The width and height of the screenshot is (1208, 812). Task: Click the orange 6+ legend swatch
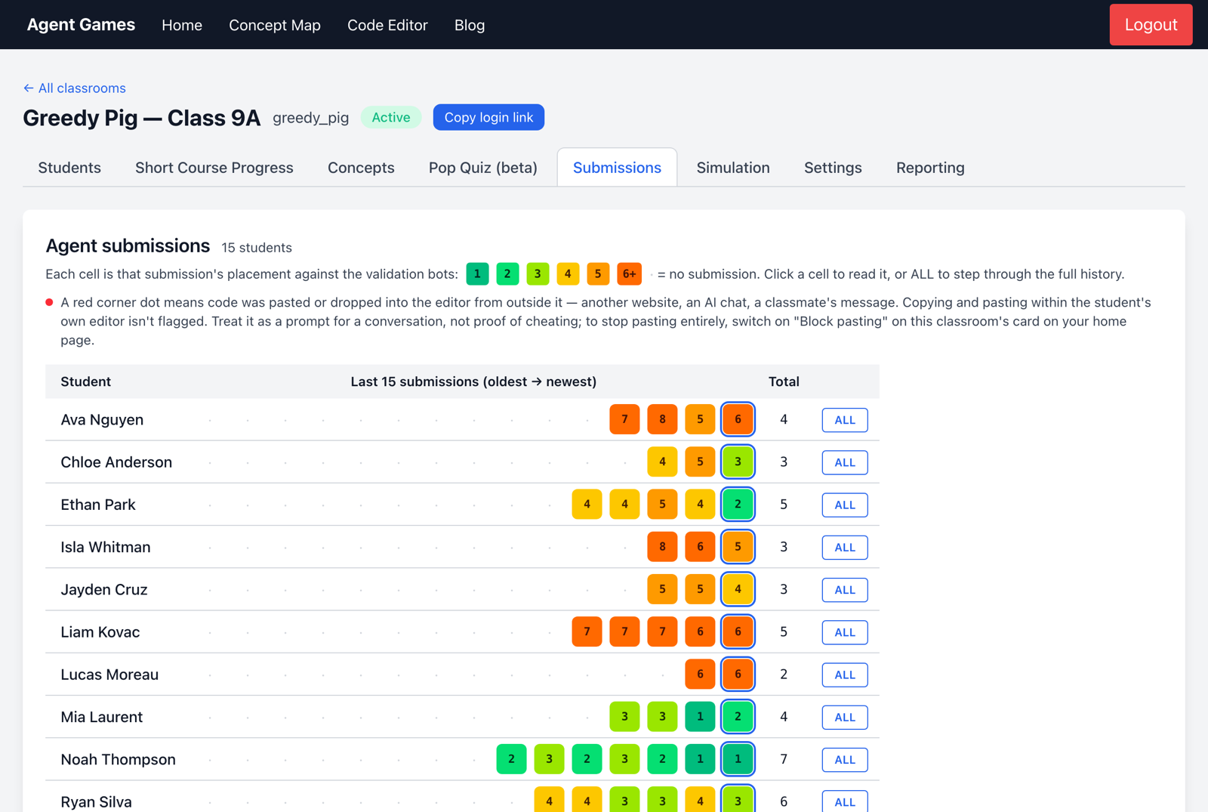tap(629, 273)
